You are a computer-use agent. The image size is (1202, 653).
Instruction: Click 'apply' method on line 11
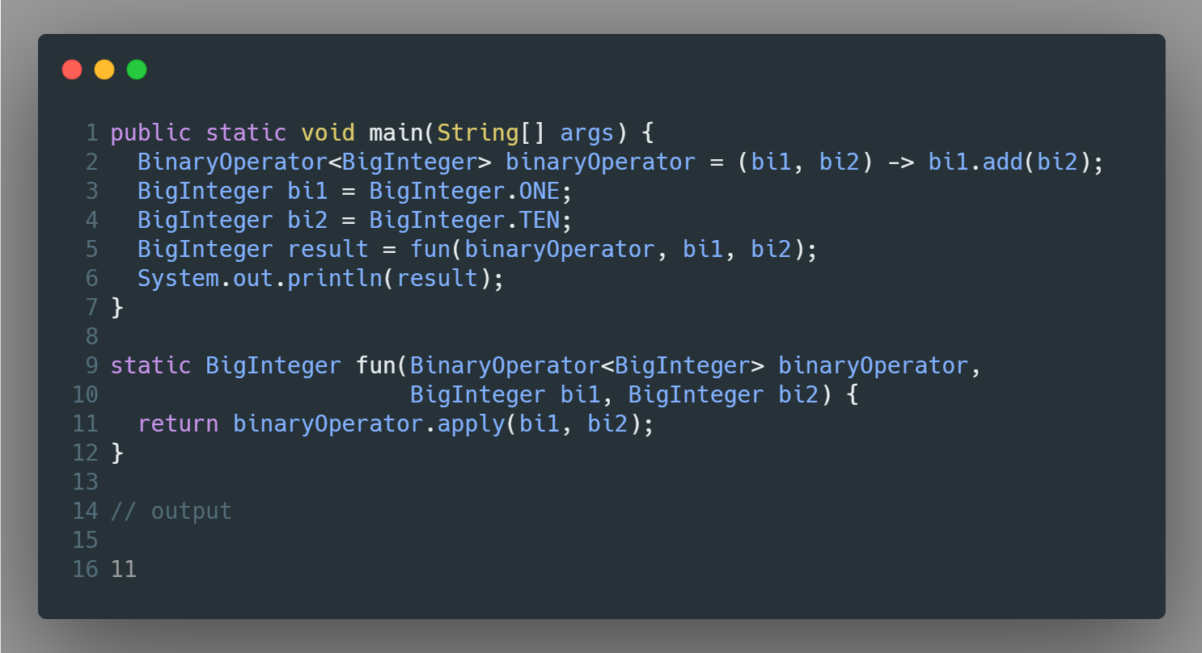tap(471, 424)
